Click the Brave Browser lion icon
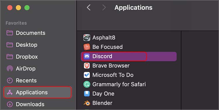This screenshot has height=110, width=219. coord(87,66)
